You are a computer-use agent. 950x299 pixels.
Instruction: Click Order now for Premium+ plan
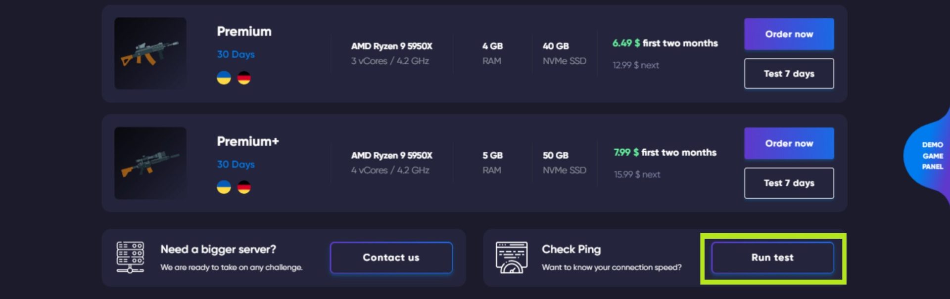point(789,143)
